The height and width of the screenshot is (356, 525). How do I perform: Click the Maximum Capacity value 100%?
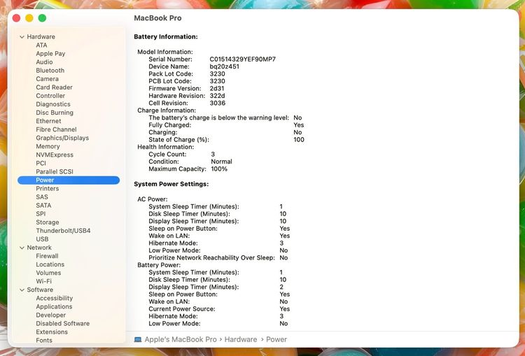tap(219, 169)
